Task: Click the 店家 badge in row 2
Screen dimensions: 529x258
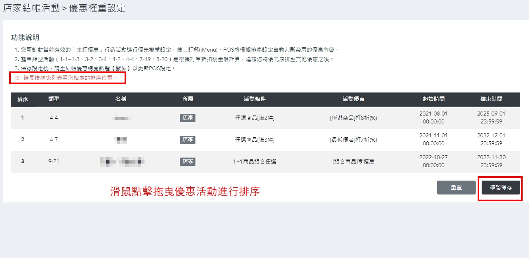Action: [187, 140]
